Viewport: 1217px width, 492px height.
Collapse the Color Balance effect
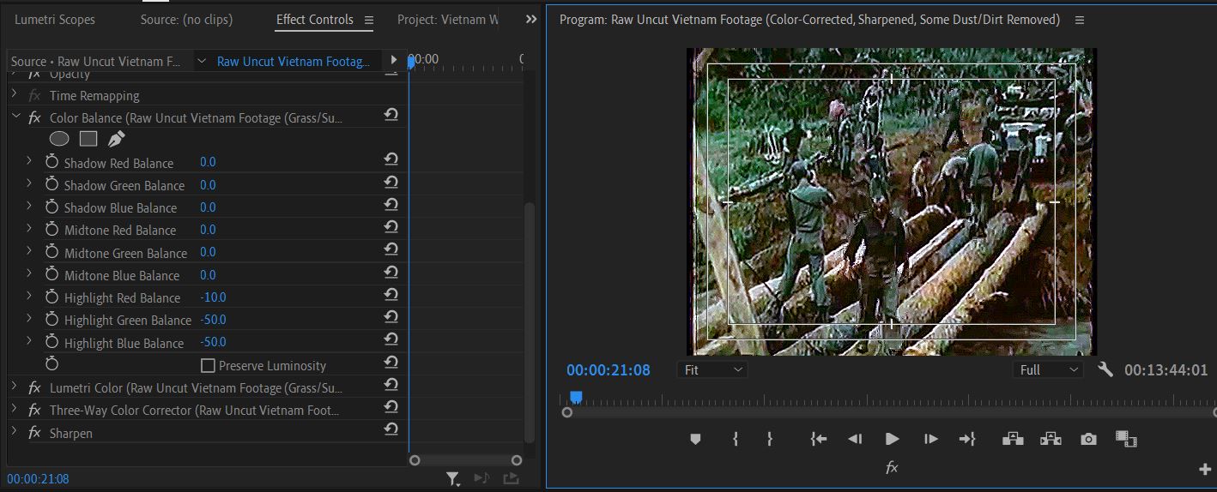tap(15, 117)
